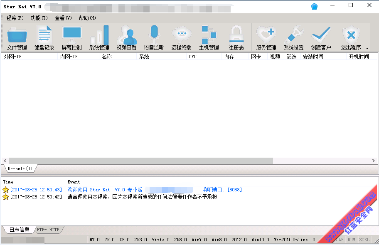
Task: Click the NUM indicator in status bar
Action: (x=352, y=240)
